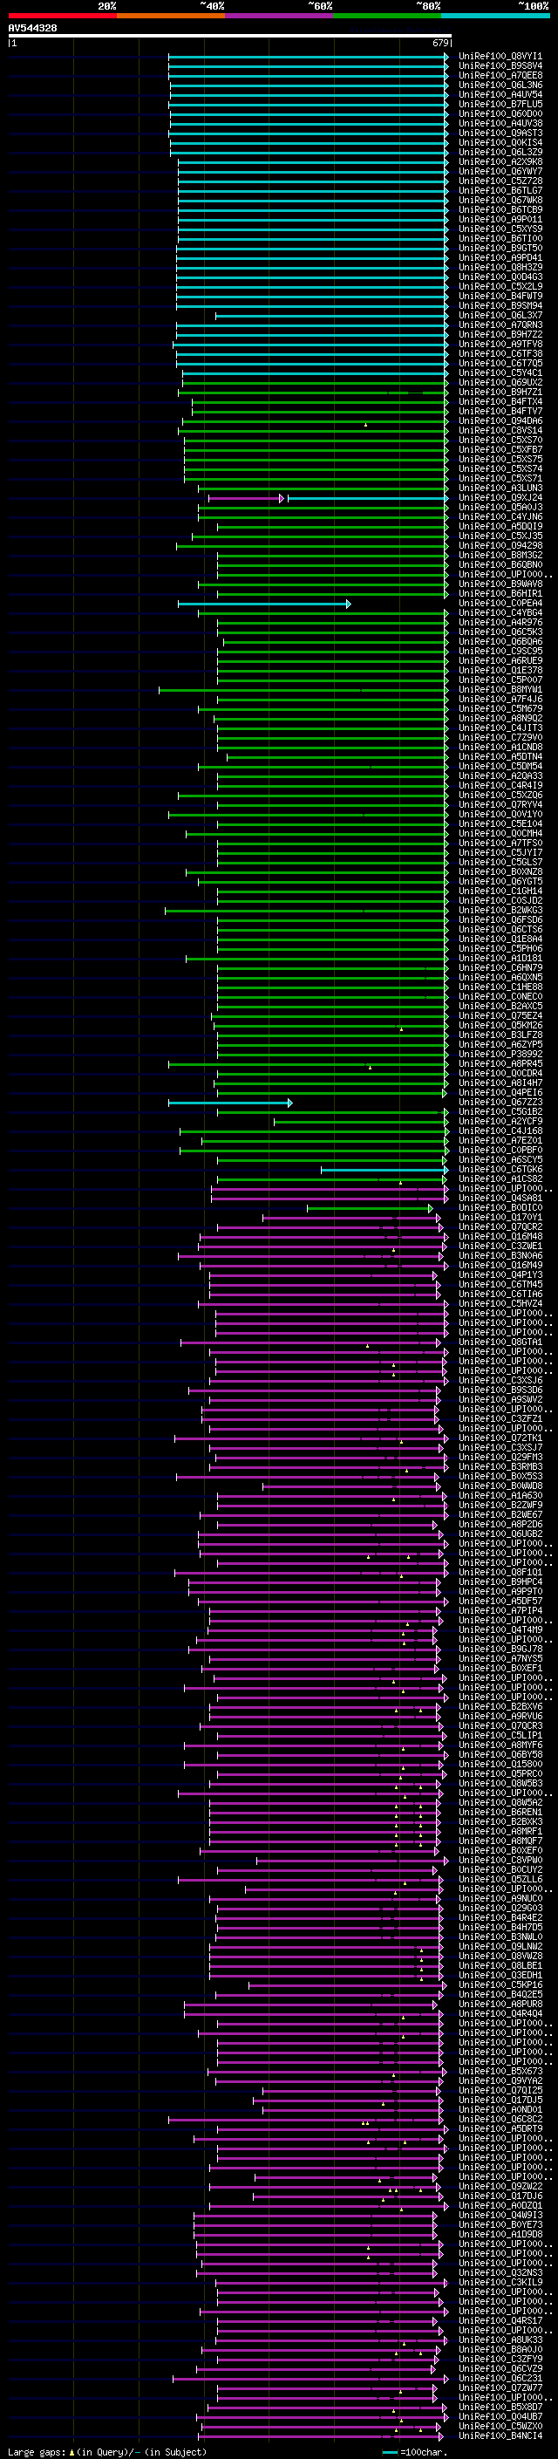Select the UniRef100_Q94DA6 label
This screenshot has height=2459, width=558.
tap(500, 421)
